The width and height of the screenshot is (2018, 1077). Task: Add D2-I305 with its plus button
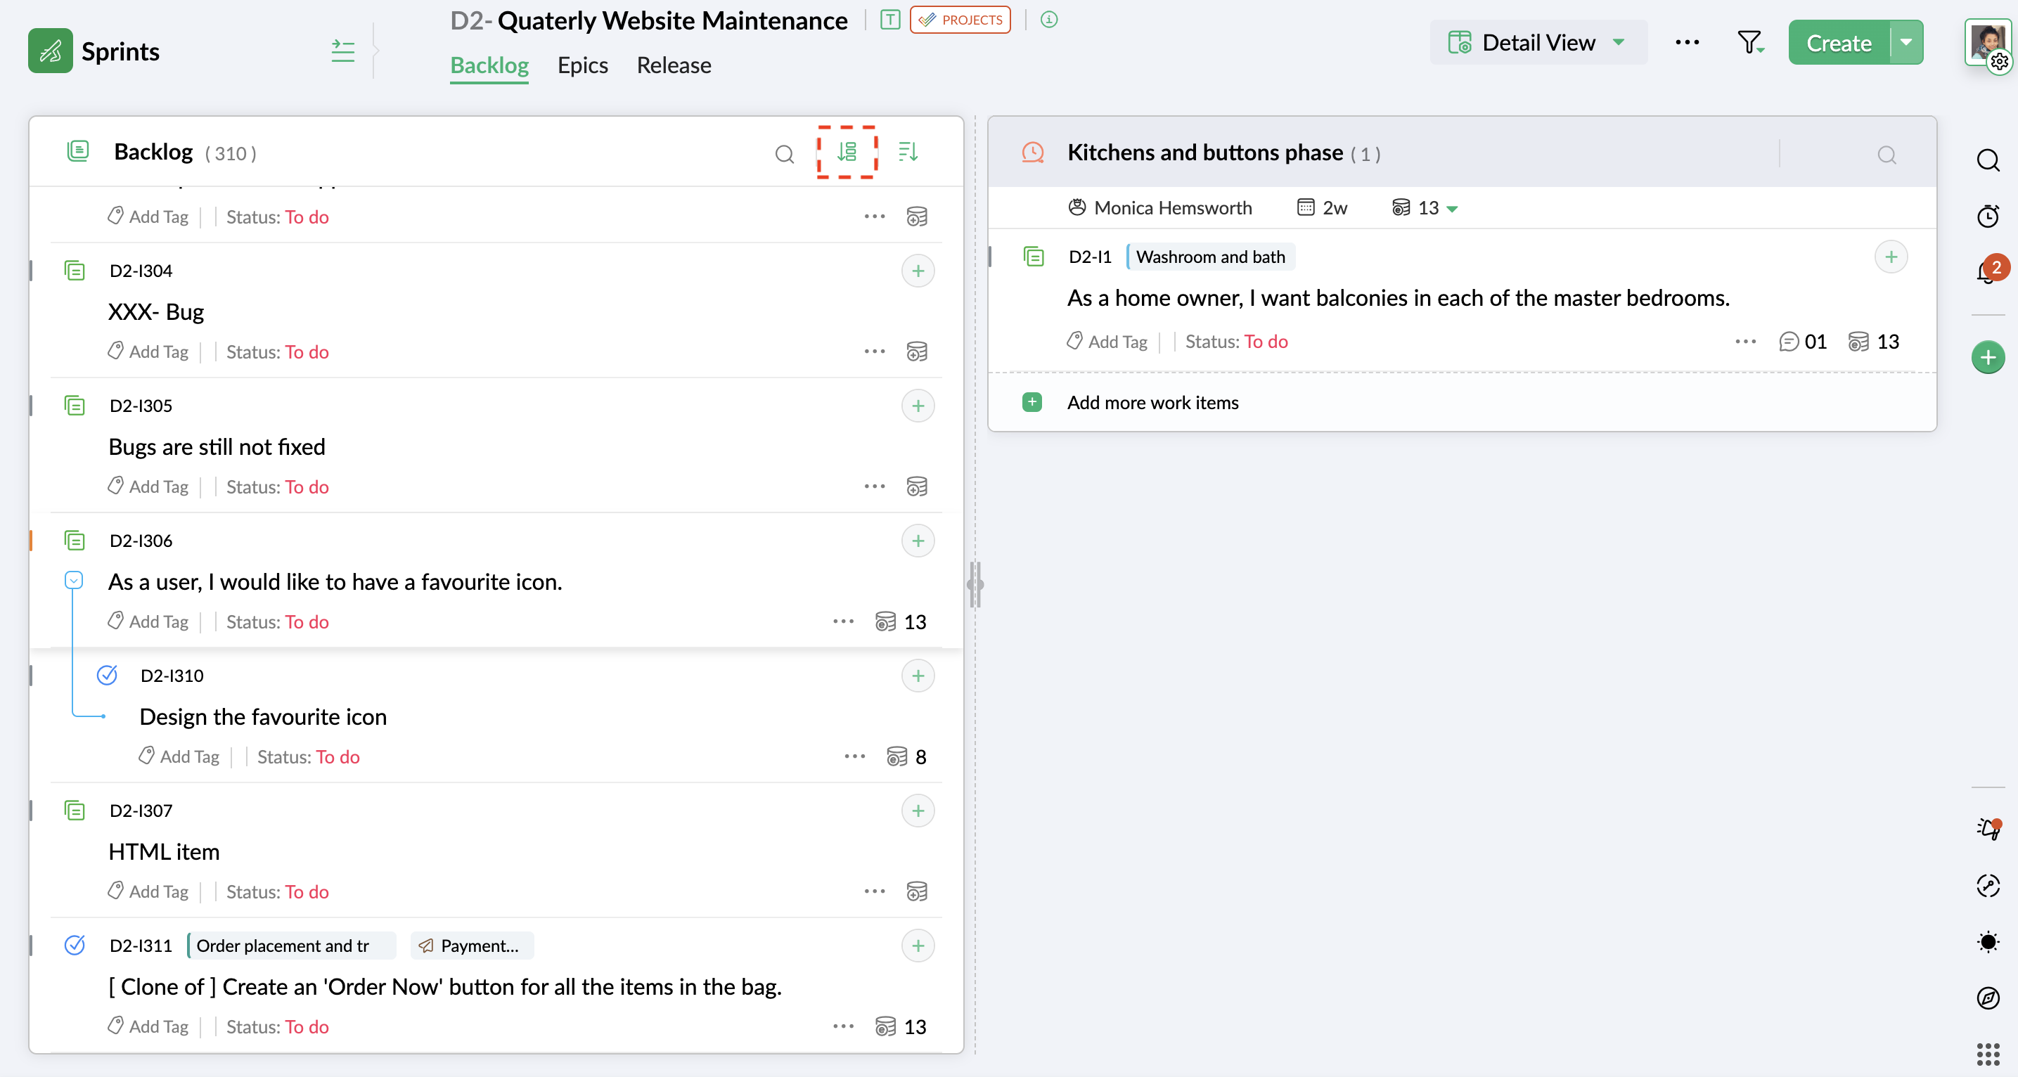[x=918, y=406]
